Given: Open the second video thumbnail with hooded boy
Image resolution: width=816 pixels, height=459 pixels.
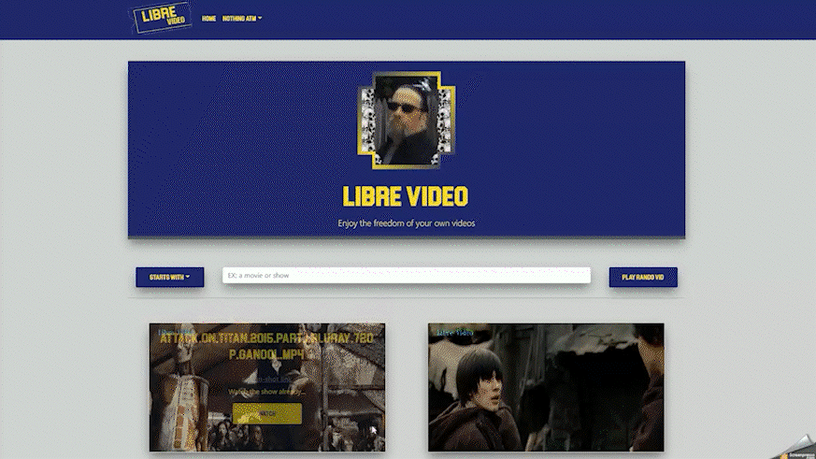Looking at the screenshot, I should (x=546, y=387).
